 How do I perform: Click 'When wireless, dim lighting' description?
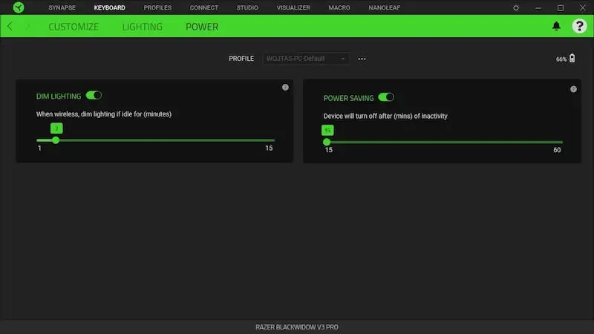pos(104,114)
